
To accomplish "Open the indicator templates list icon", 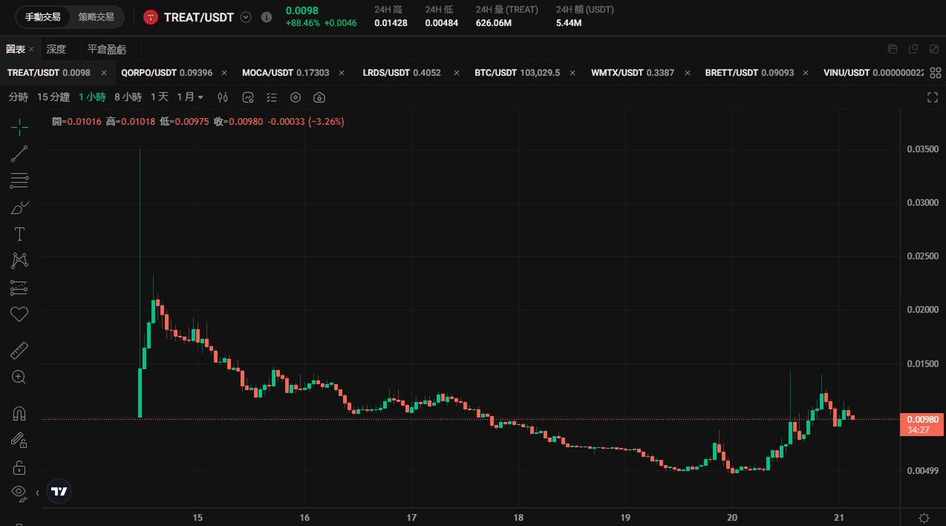I will [272, 98].
